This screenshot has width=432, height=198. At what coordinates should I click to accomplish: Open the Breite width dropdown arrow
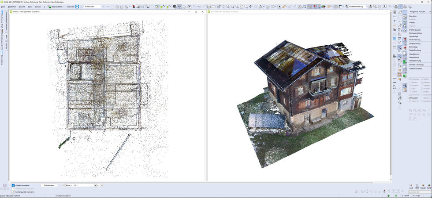click(95, 186)
